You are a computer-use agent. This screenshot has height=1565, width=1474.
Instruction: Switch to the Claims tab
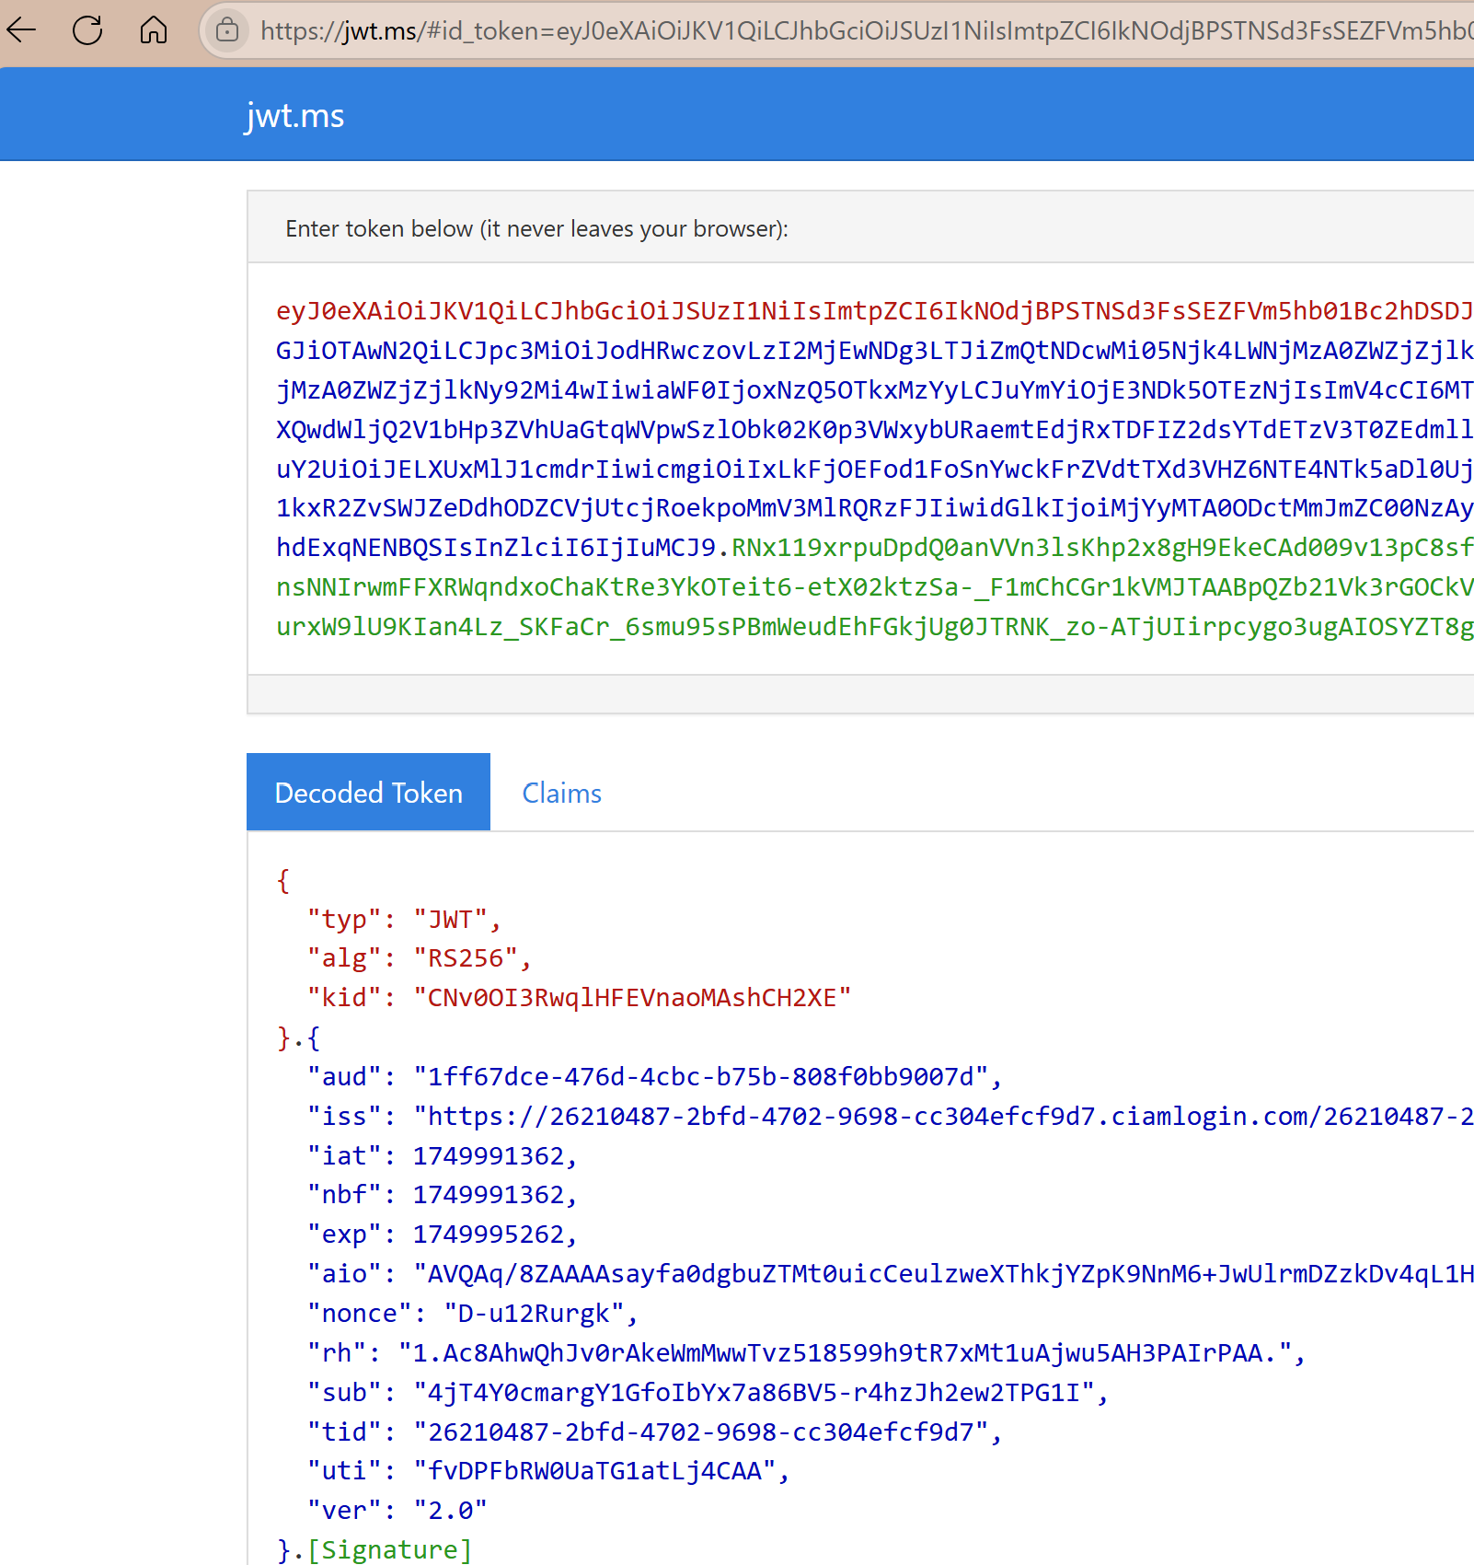(x=561, y=793)
